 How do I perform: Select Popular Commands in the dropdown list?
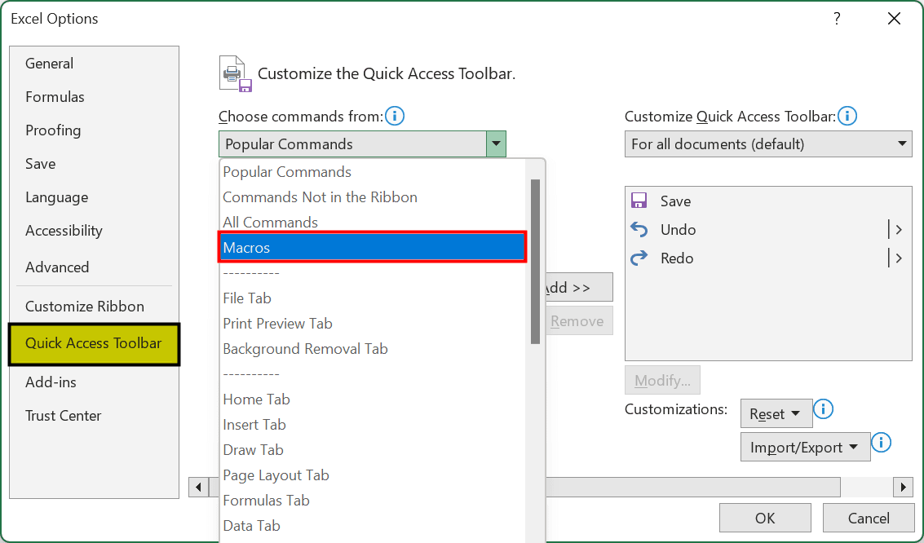pos(373,172)
